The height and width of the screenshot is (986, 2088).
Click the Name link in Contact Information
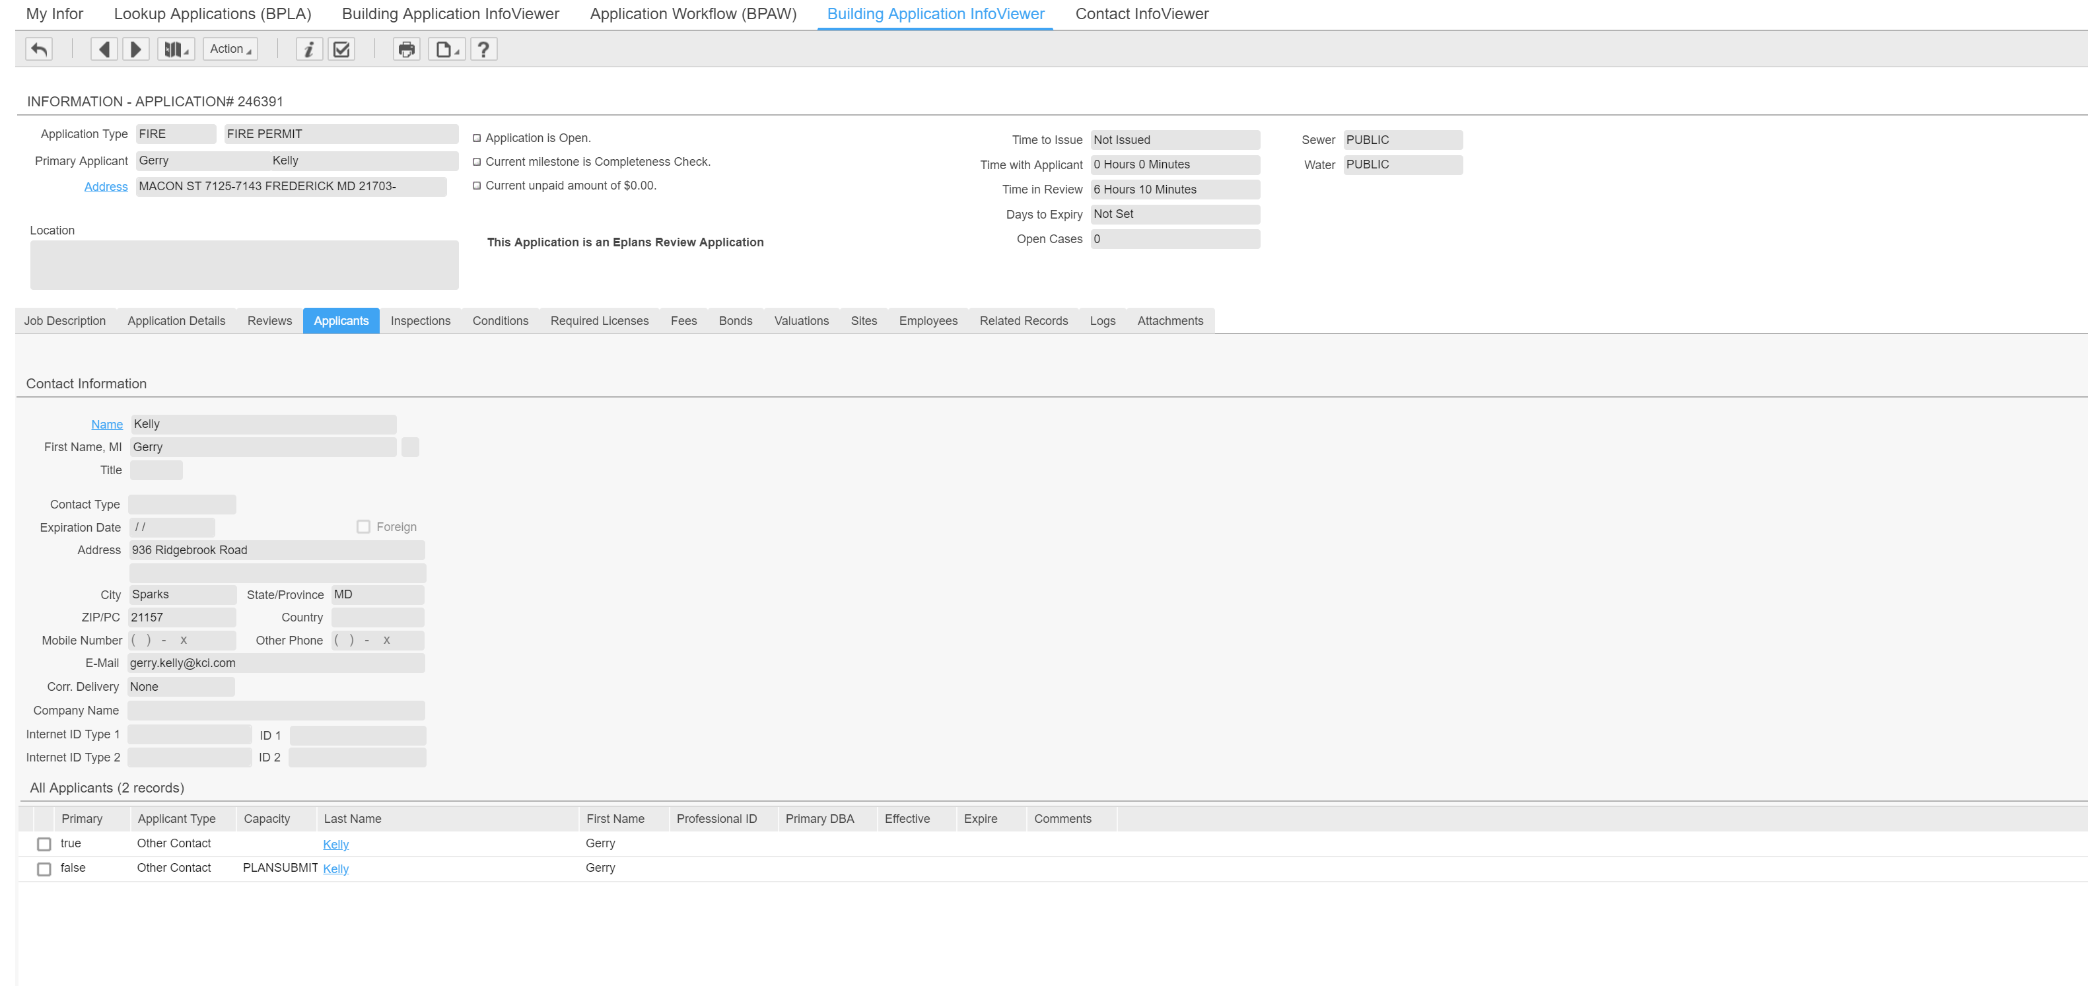(x=107, y=424)
